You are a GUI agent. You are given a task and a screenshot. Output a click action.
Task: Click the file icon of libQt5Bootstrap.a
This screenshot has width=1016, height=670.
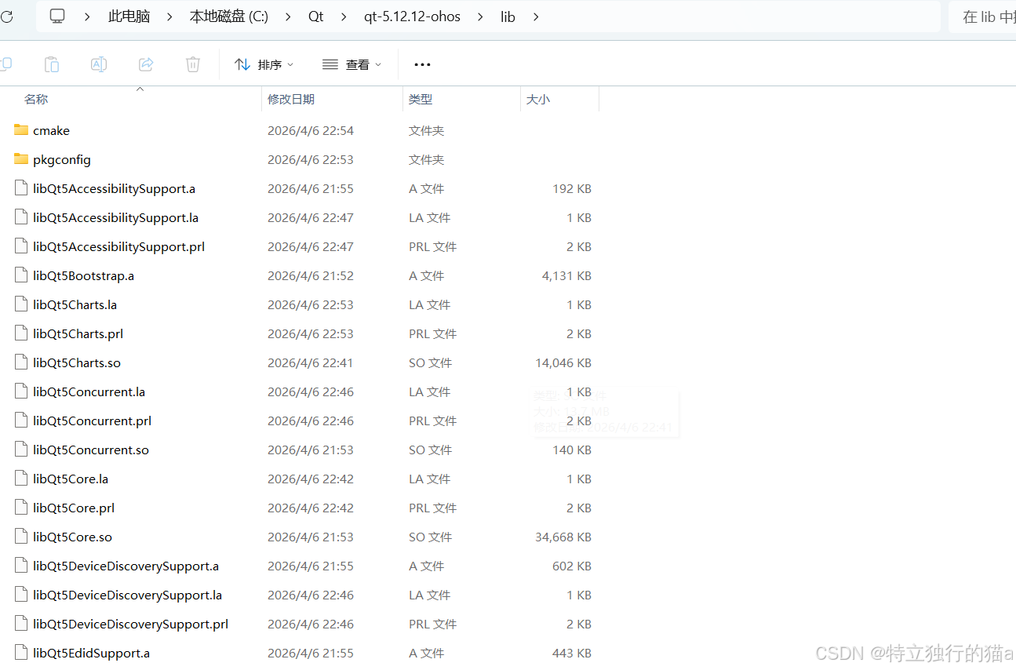[21, 275]
